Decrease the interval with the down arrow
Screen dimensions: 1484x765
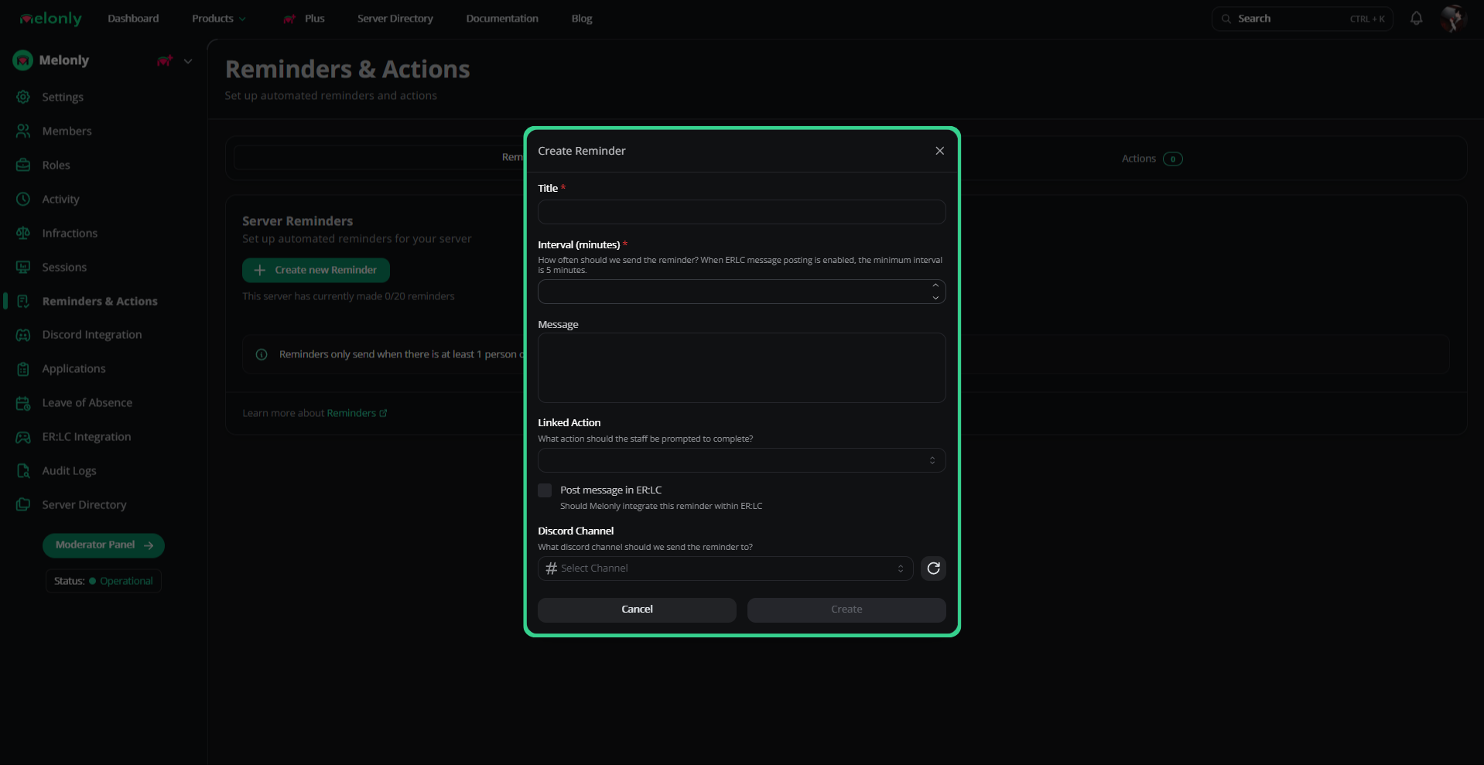935,298
